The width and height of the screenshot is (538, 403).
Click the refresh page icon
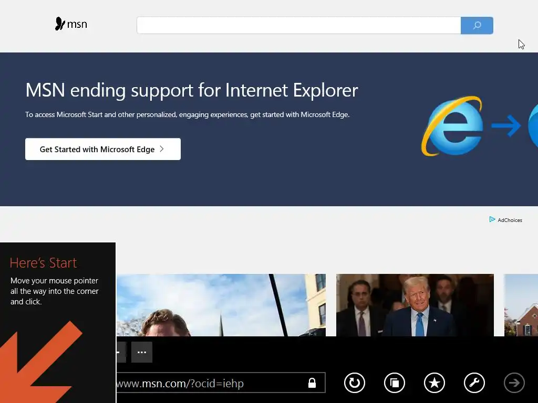[355, 383]
